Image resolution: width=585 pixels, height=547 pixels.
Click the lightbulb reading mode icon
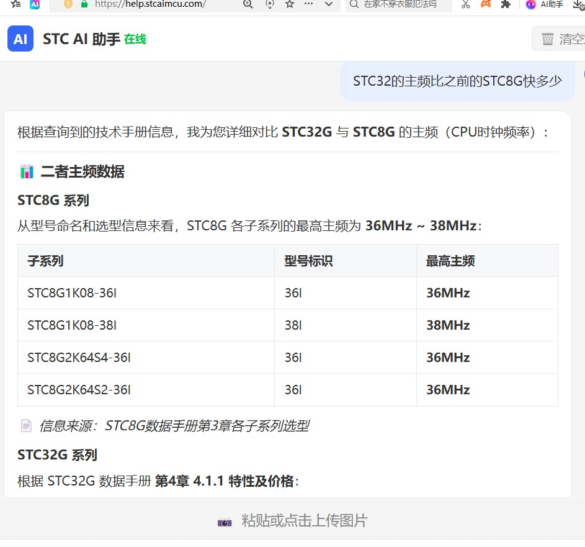pyautogui.click(x=269, y=4)
